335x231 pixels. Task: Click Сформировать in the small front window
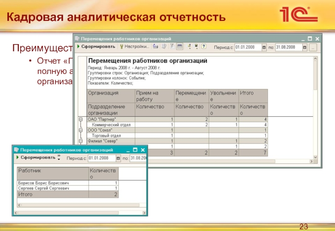36,158
